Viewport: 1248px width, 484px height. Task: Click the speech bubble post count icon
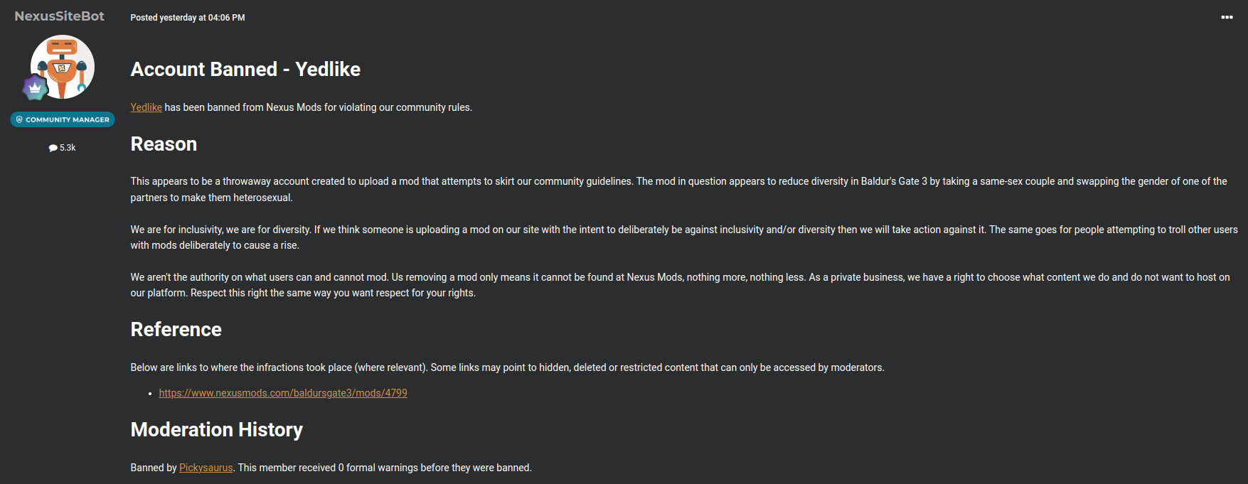point(53,148)
